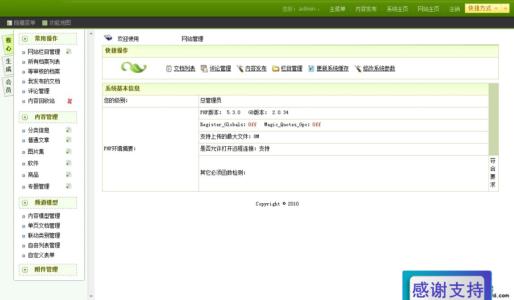
Task: Open 内容模型管理 in sidebar
Action: click(44, 216)
